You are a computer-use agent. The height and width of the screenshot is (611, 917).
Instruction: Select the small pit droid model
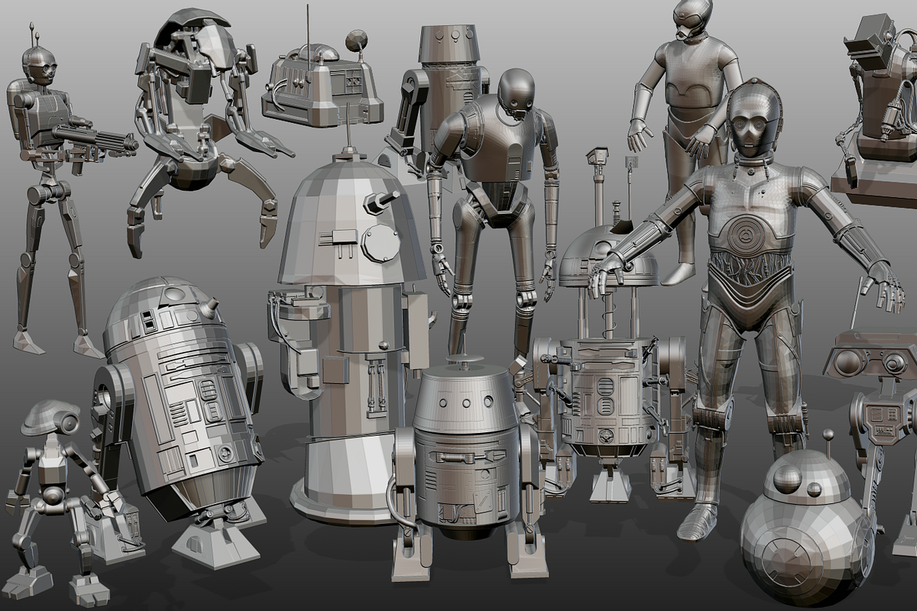tap(65, 504)
